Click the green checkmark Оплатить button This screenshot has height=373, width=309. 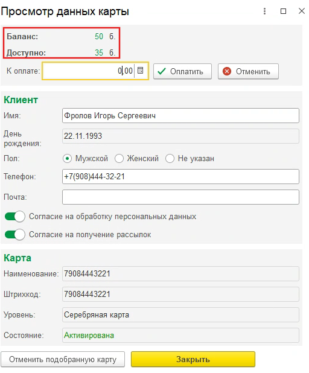(x=182, y=71)
